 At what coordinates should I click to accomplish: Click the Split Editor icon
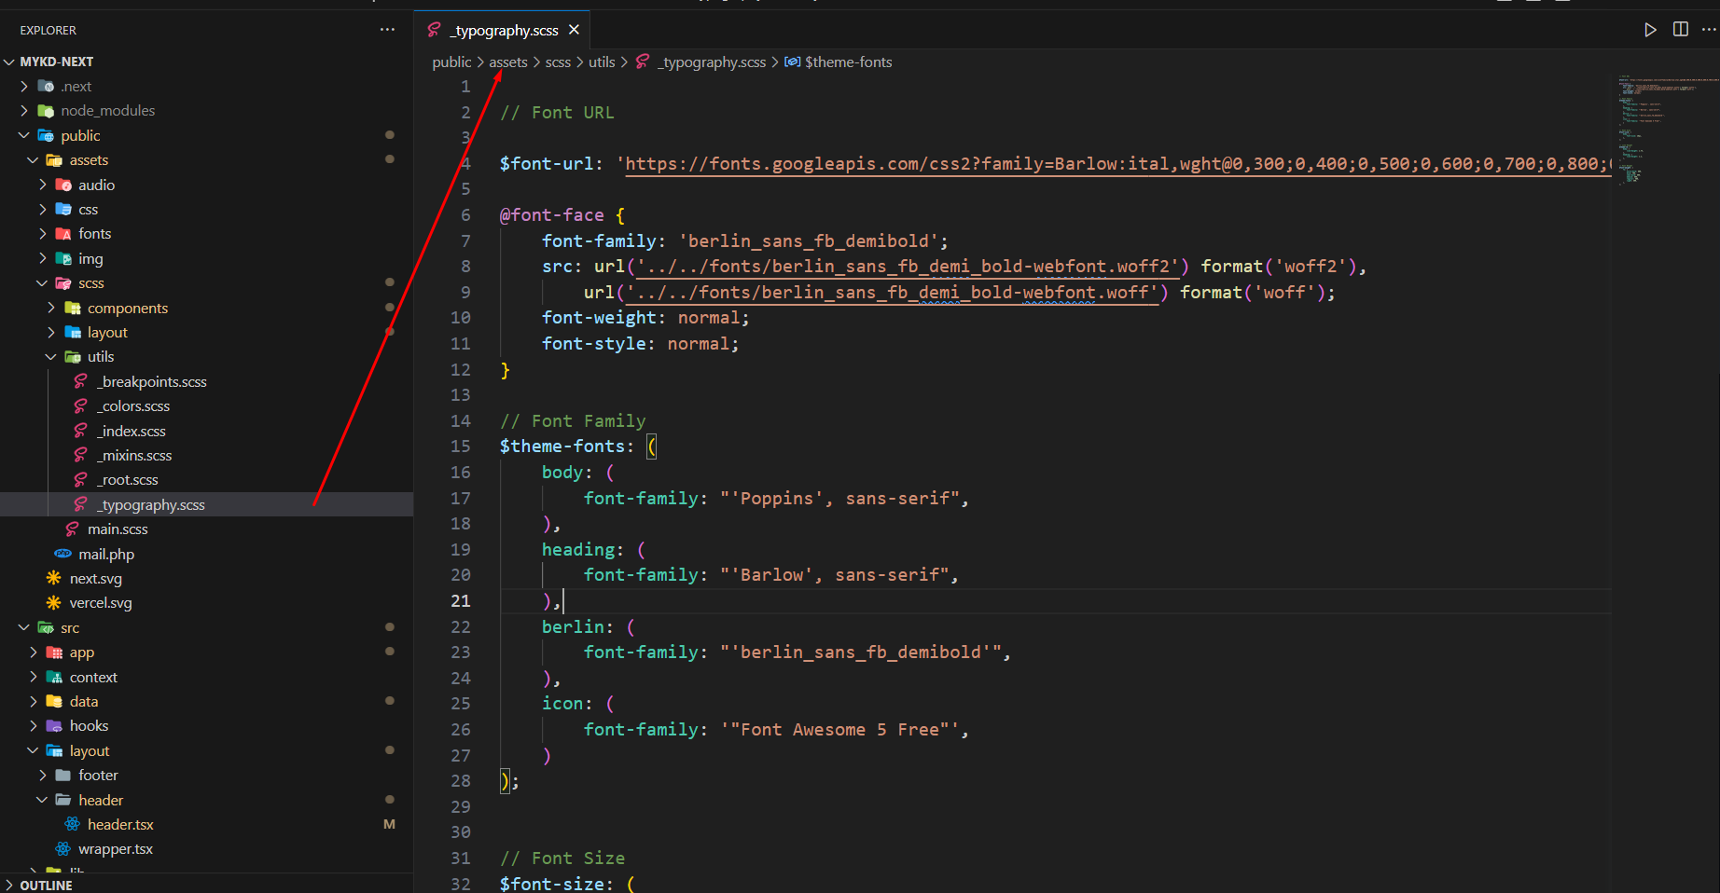tap(1681, 30)
